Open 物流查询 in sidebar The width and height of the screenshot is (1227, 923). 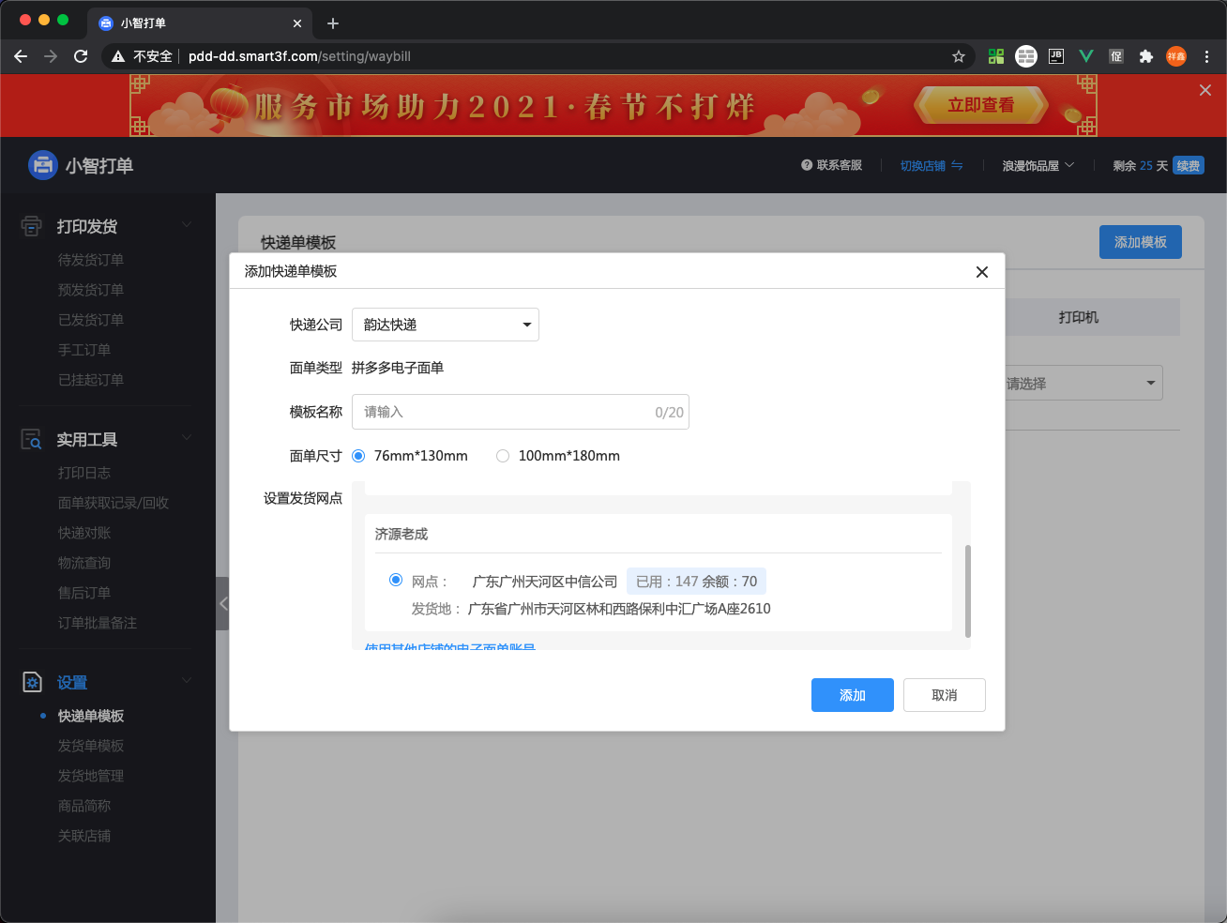pos(84,563)
